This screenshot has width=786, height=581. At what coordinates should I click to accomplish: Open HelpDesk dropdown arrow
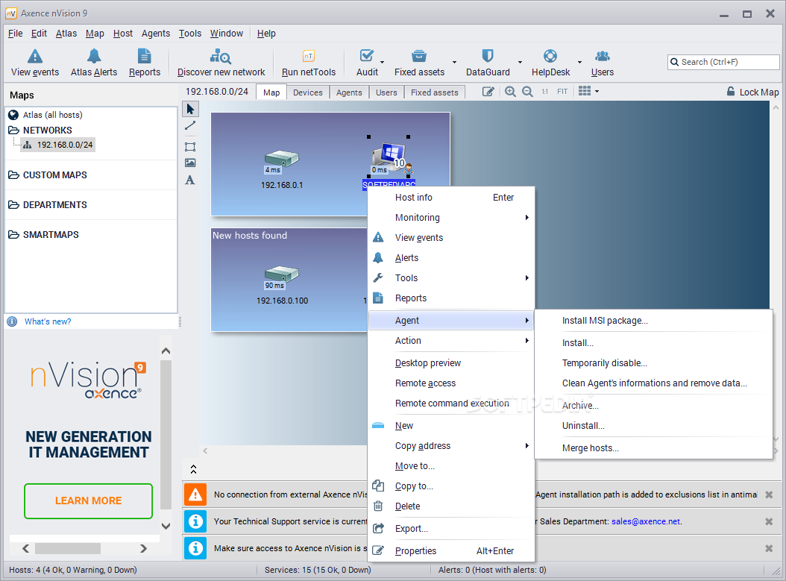pos(580,63)
